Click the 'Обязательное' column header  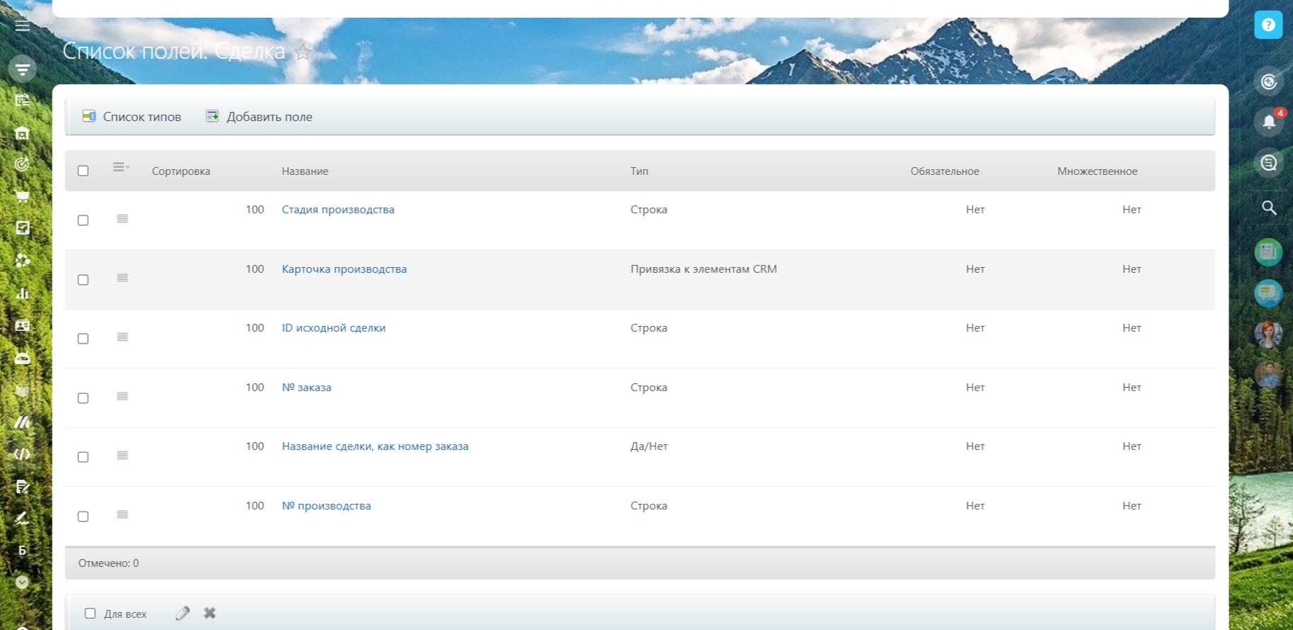(x=945, y=171)
